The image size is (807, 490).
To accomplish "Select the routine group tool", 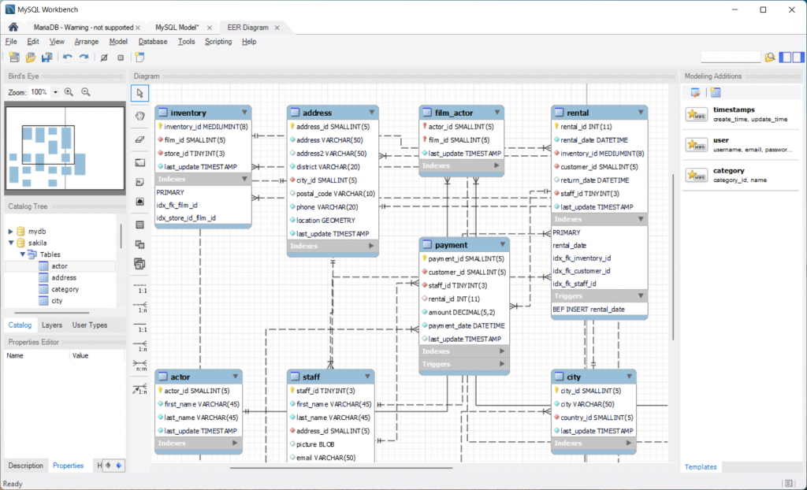I will pos(140,264).
